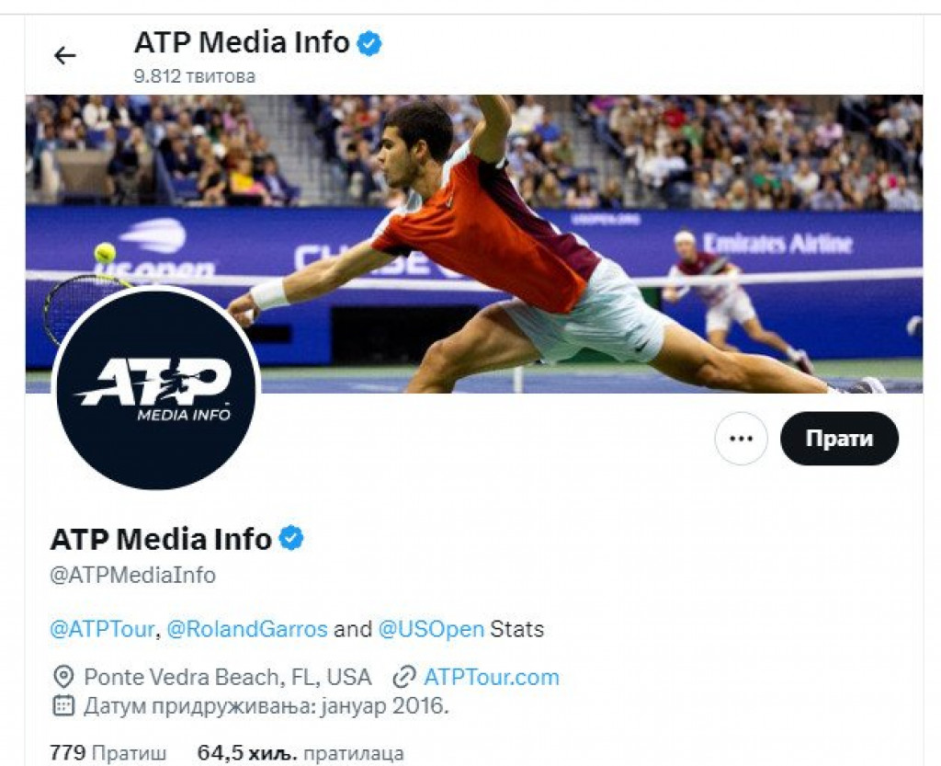Open the @RolandGarros mention link
The image size is (941, 766).
(247, 629)
